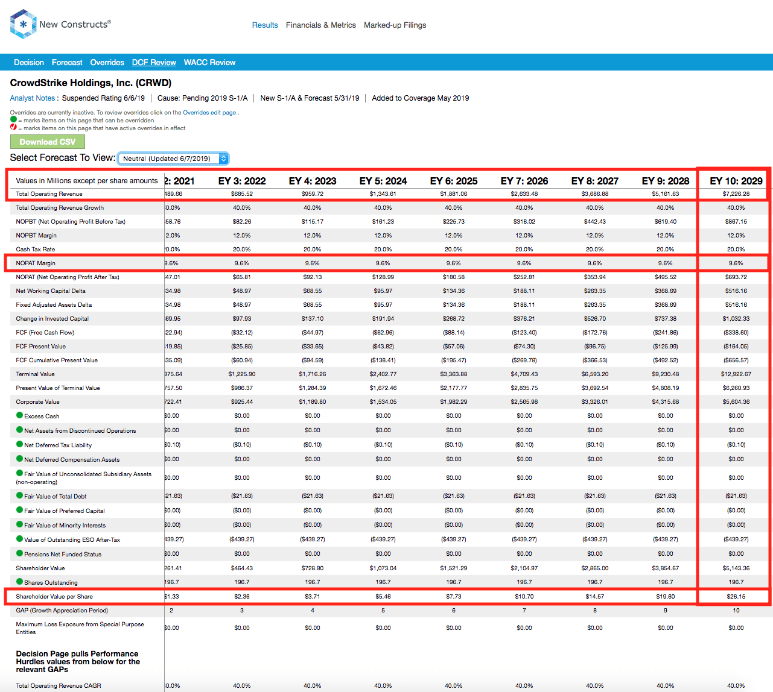Switch to the Decision tab

29,63
